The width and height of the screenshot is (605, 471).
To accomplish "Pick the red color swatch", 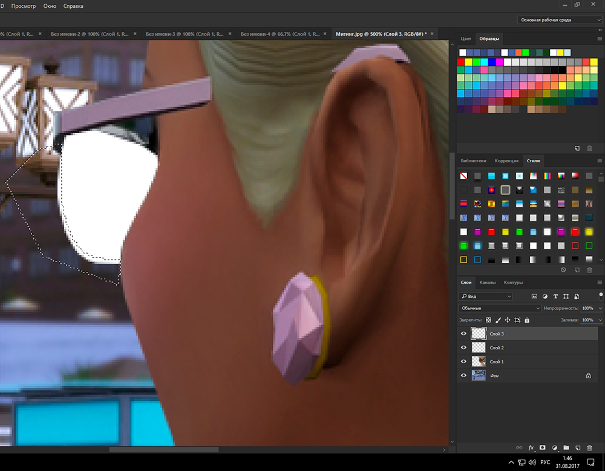I will [462, 62].
